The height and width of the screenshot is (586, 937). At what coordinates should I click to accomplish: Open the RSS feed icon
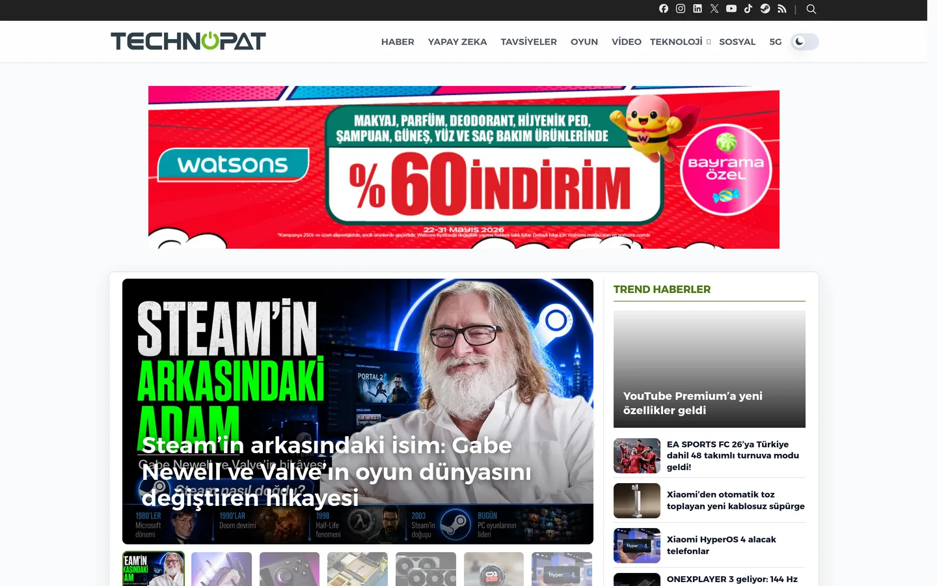[782, 8]
